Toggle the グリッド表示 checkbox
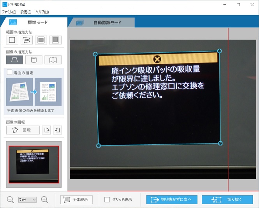This screenshot has height=208, width=259. pyautogui.click(x=107, y=199)
